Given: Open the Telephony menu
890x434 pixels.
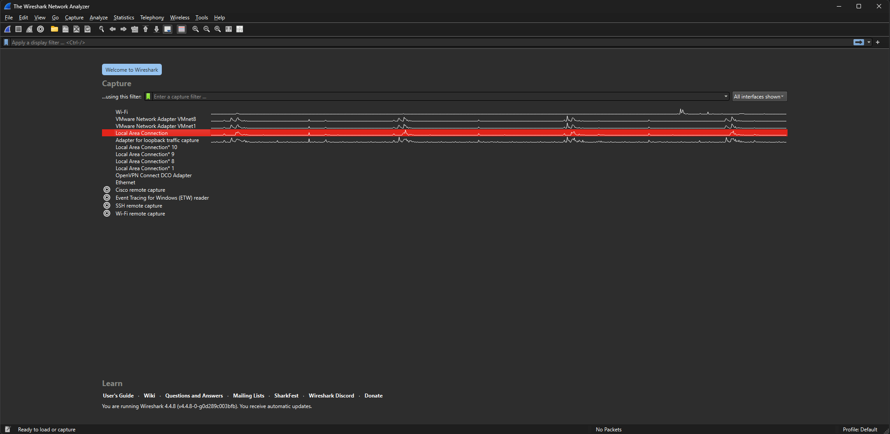Looking at the screenshot, I should (152, 18).
